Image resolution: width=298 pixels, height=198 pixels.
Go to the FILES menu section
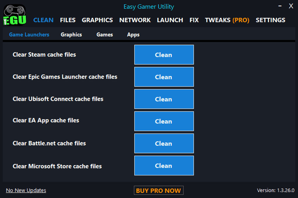pyautogui.click(x=68, y=20)
